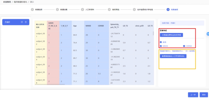Screen dimensions: 209x98
Task: Click the table's vertical scrollbar thumb
Action: [153, 33]
